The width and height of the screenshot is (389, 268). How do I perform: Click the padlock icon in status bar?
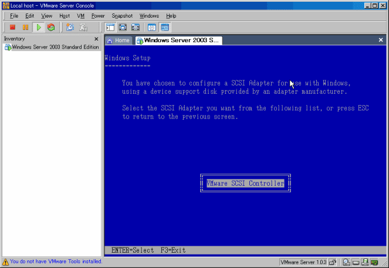333,262
